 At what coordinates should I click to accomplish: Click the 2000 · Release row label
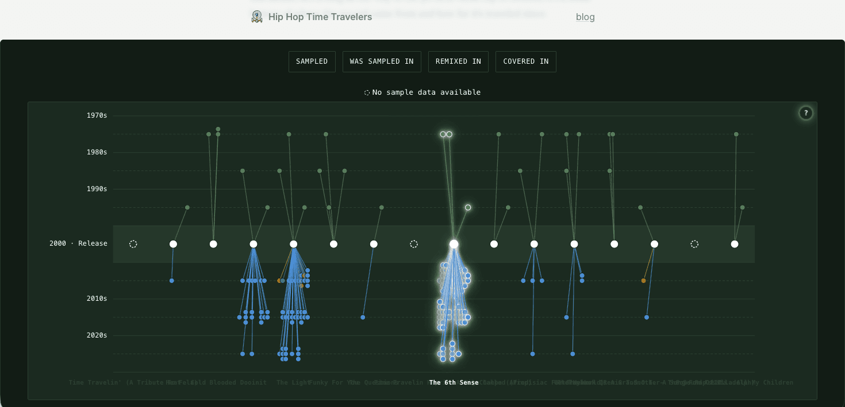click(78, 243)
